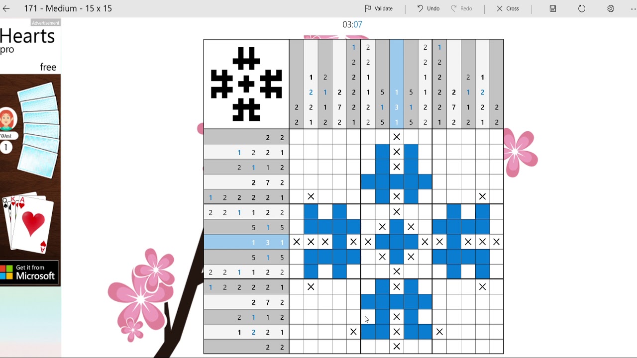
Task: Save the puzzle with the disk icon
Action: pyautogui.click(x=553, y=8)
